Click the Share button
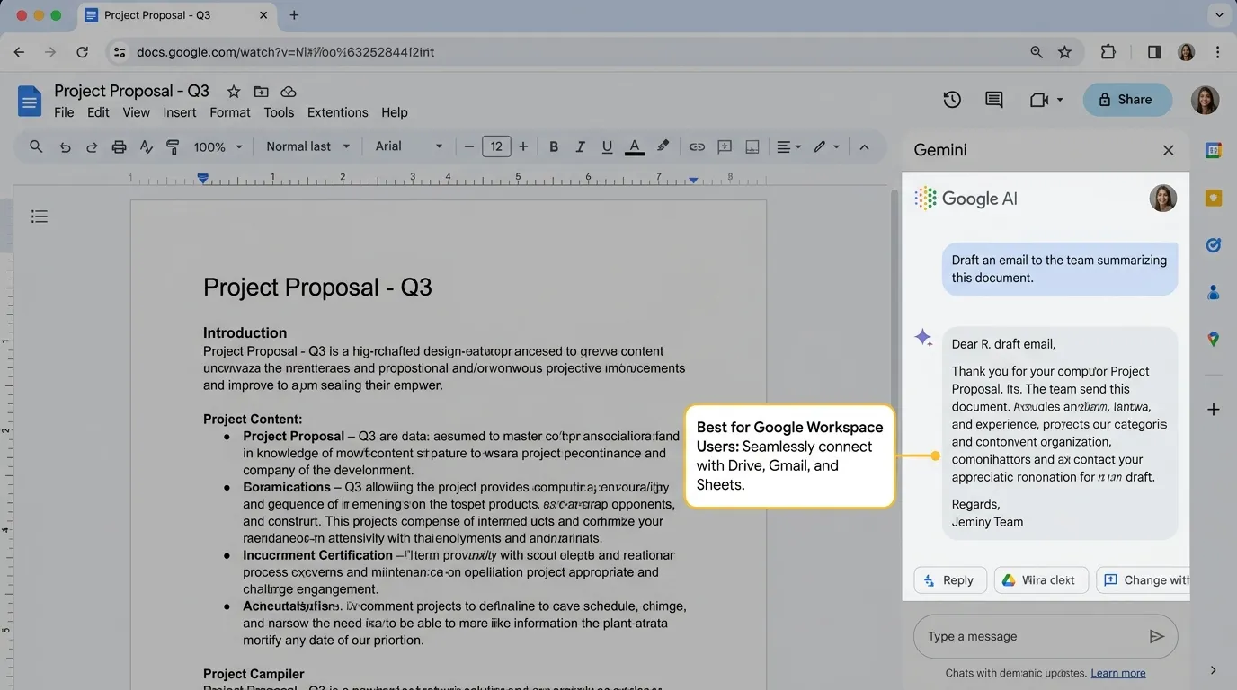Image resolution: width=1237 pixels, height=690 pixels. click(1127, 100)
